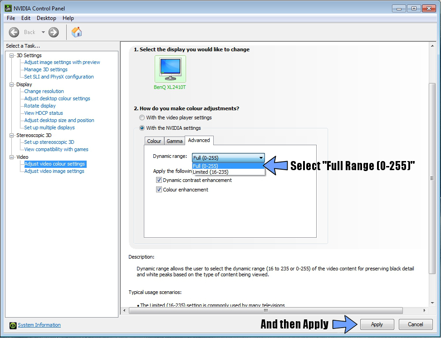The width and height of the screenshot is (441, 338).
Task: Click the Back button label
Action: coord(29,32)
